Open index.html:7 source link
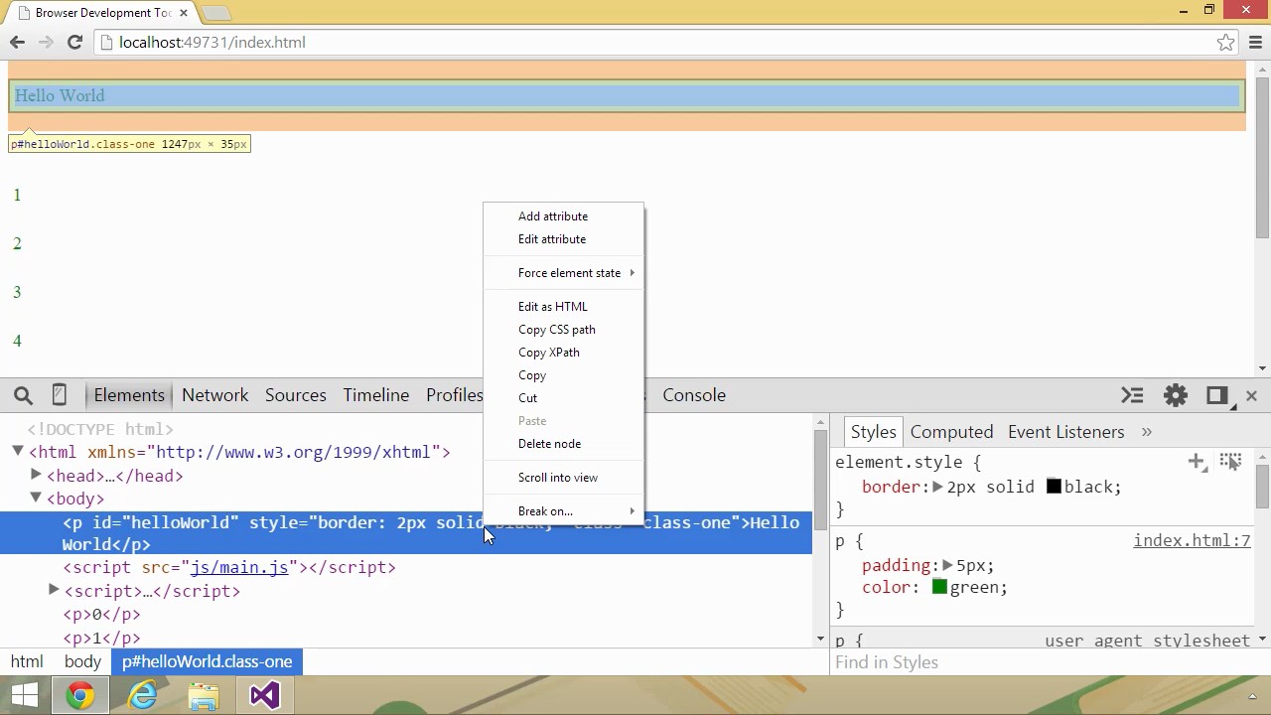Viewport: 1271px width, 715px height. (x=1192, y=541)
